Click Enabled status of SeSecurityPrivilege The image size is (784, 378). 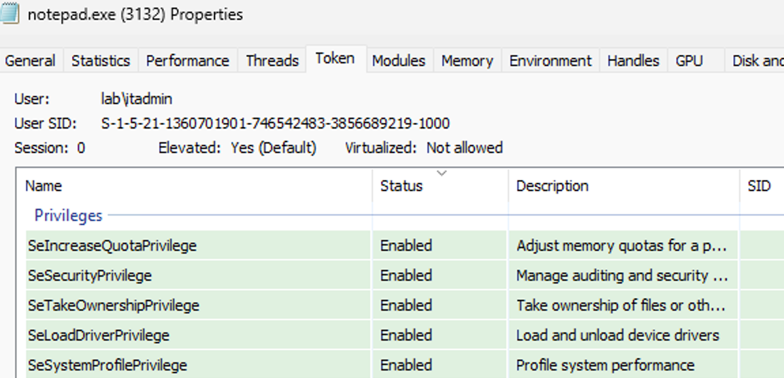406,275
